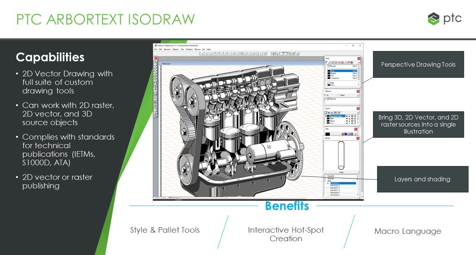Select the Medium pen entry
Viewport: 476px width, 255px height.
(x=333, y=73)
